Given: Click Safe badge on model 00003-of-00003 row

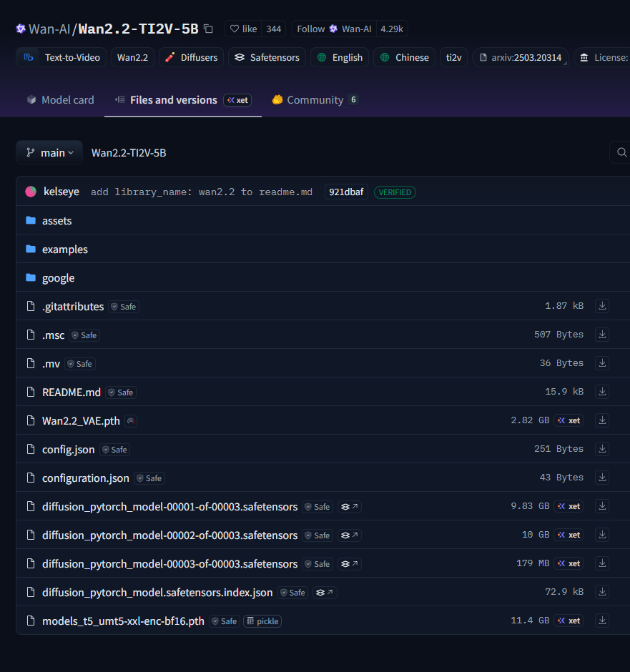Looking at the screenshot, I should click(318, 564).
